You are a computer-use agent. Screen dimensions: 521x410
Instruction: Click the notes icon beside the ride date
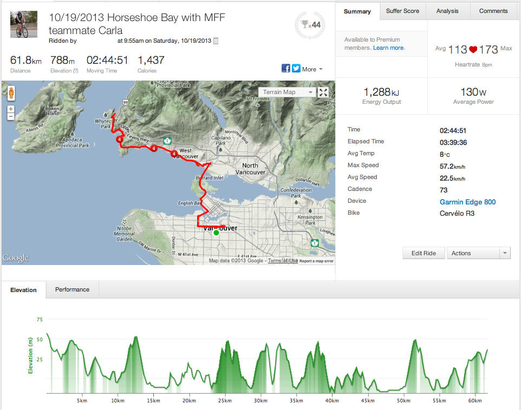point(216,41)
